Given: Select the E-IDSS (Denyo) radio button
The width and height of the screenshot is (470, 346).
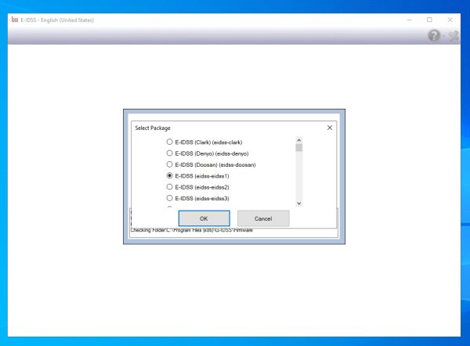Looking at the screenshot, I should (x=170, y=153).
